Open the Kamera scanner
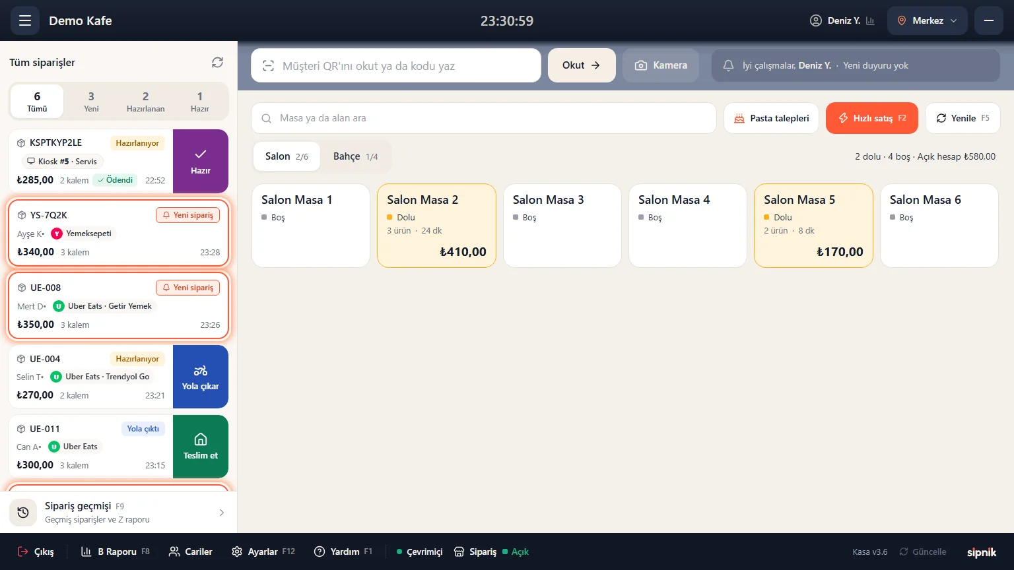Image resolution: width=1014 pixels, height=570 pixels. (x=661, y=65)
